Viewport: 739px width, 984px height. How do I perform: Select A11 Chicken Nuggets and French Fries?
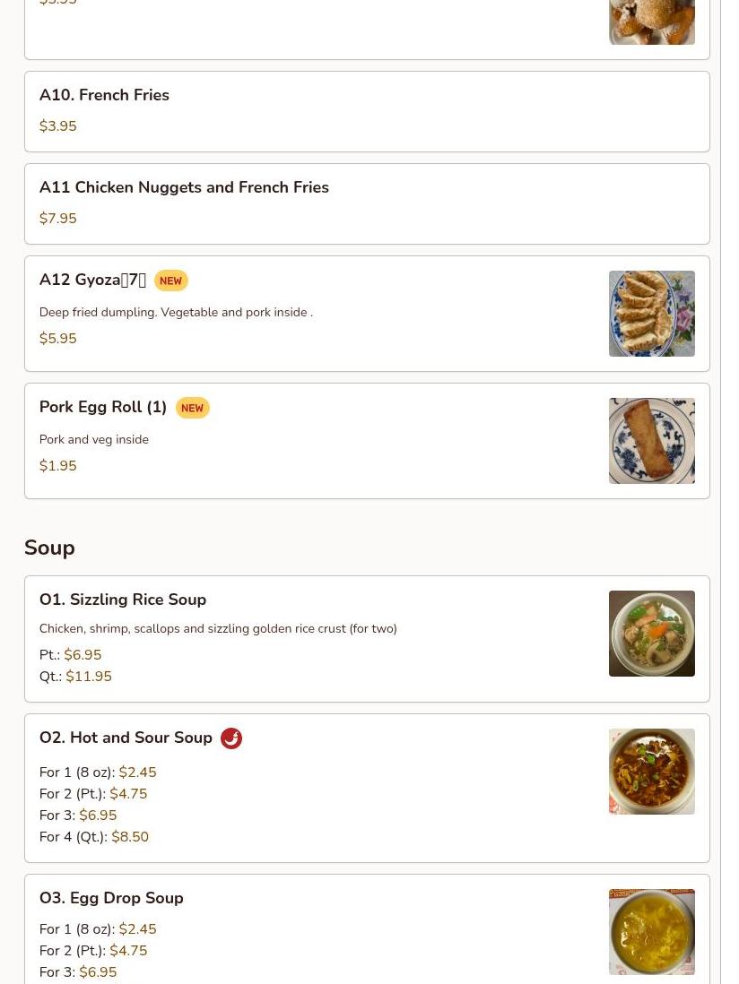[368, 204]
